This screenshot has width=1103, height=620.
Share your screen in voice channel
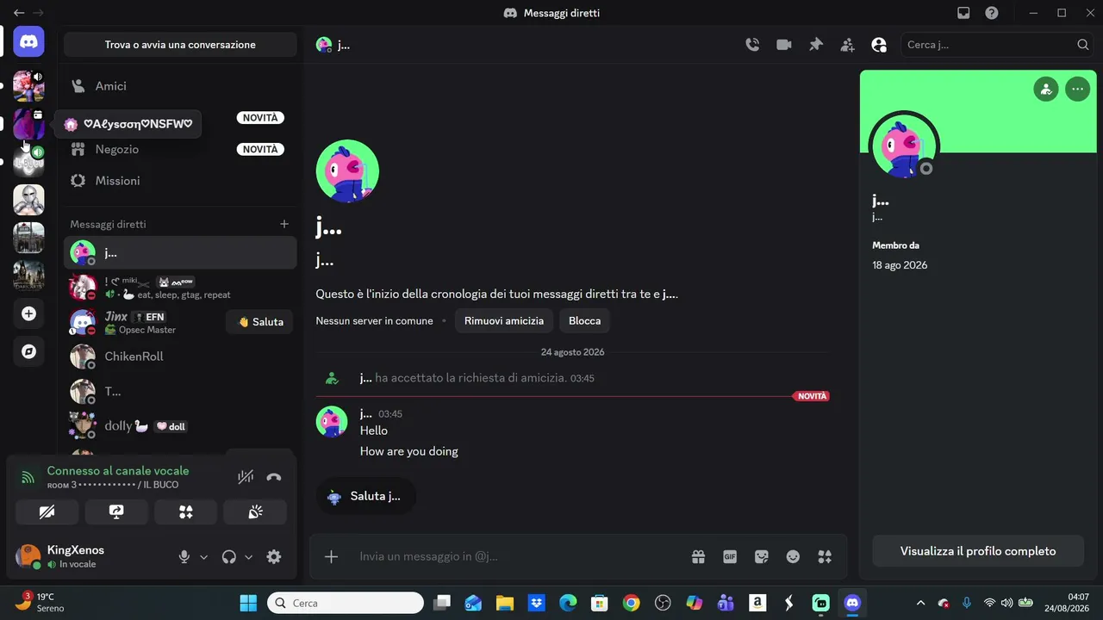pyautogui.click(x=116, y=512)
